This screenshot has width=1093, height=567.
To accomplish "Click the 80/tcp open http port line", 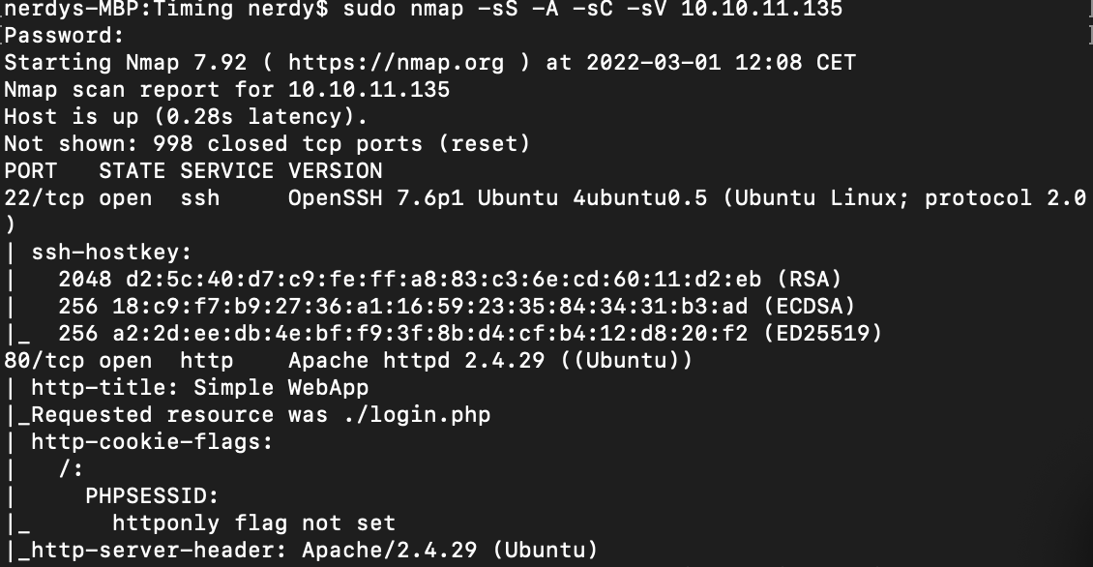I will [348, 361].
